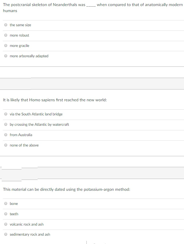Pick the 'more gracile' answer option
This screenshot has height=244, width=184.
[x=6, y=46]
